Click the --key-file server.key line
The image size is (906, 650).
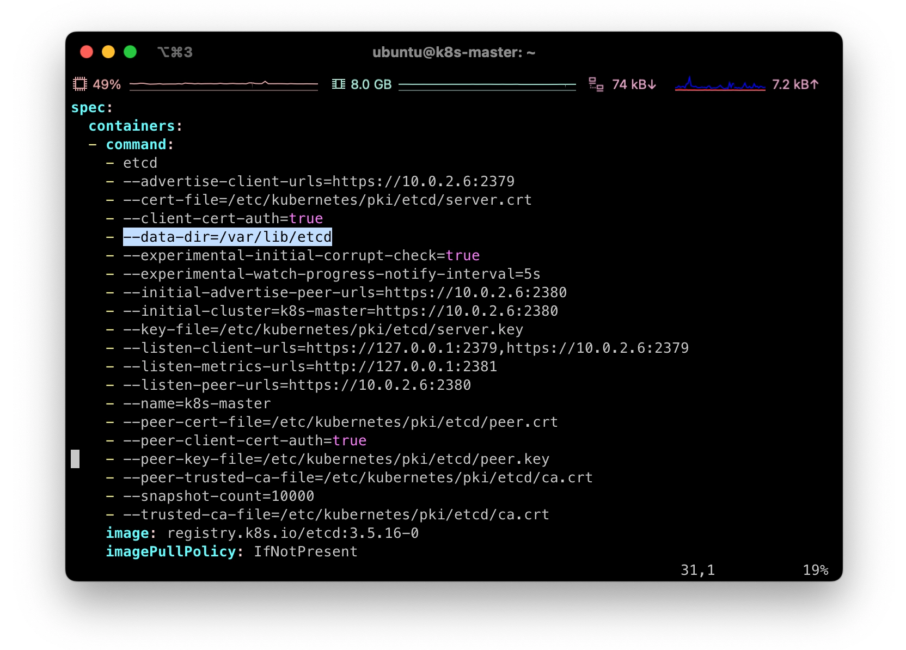coord(323,329)
